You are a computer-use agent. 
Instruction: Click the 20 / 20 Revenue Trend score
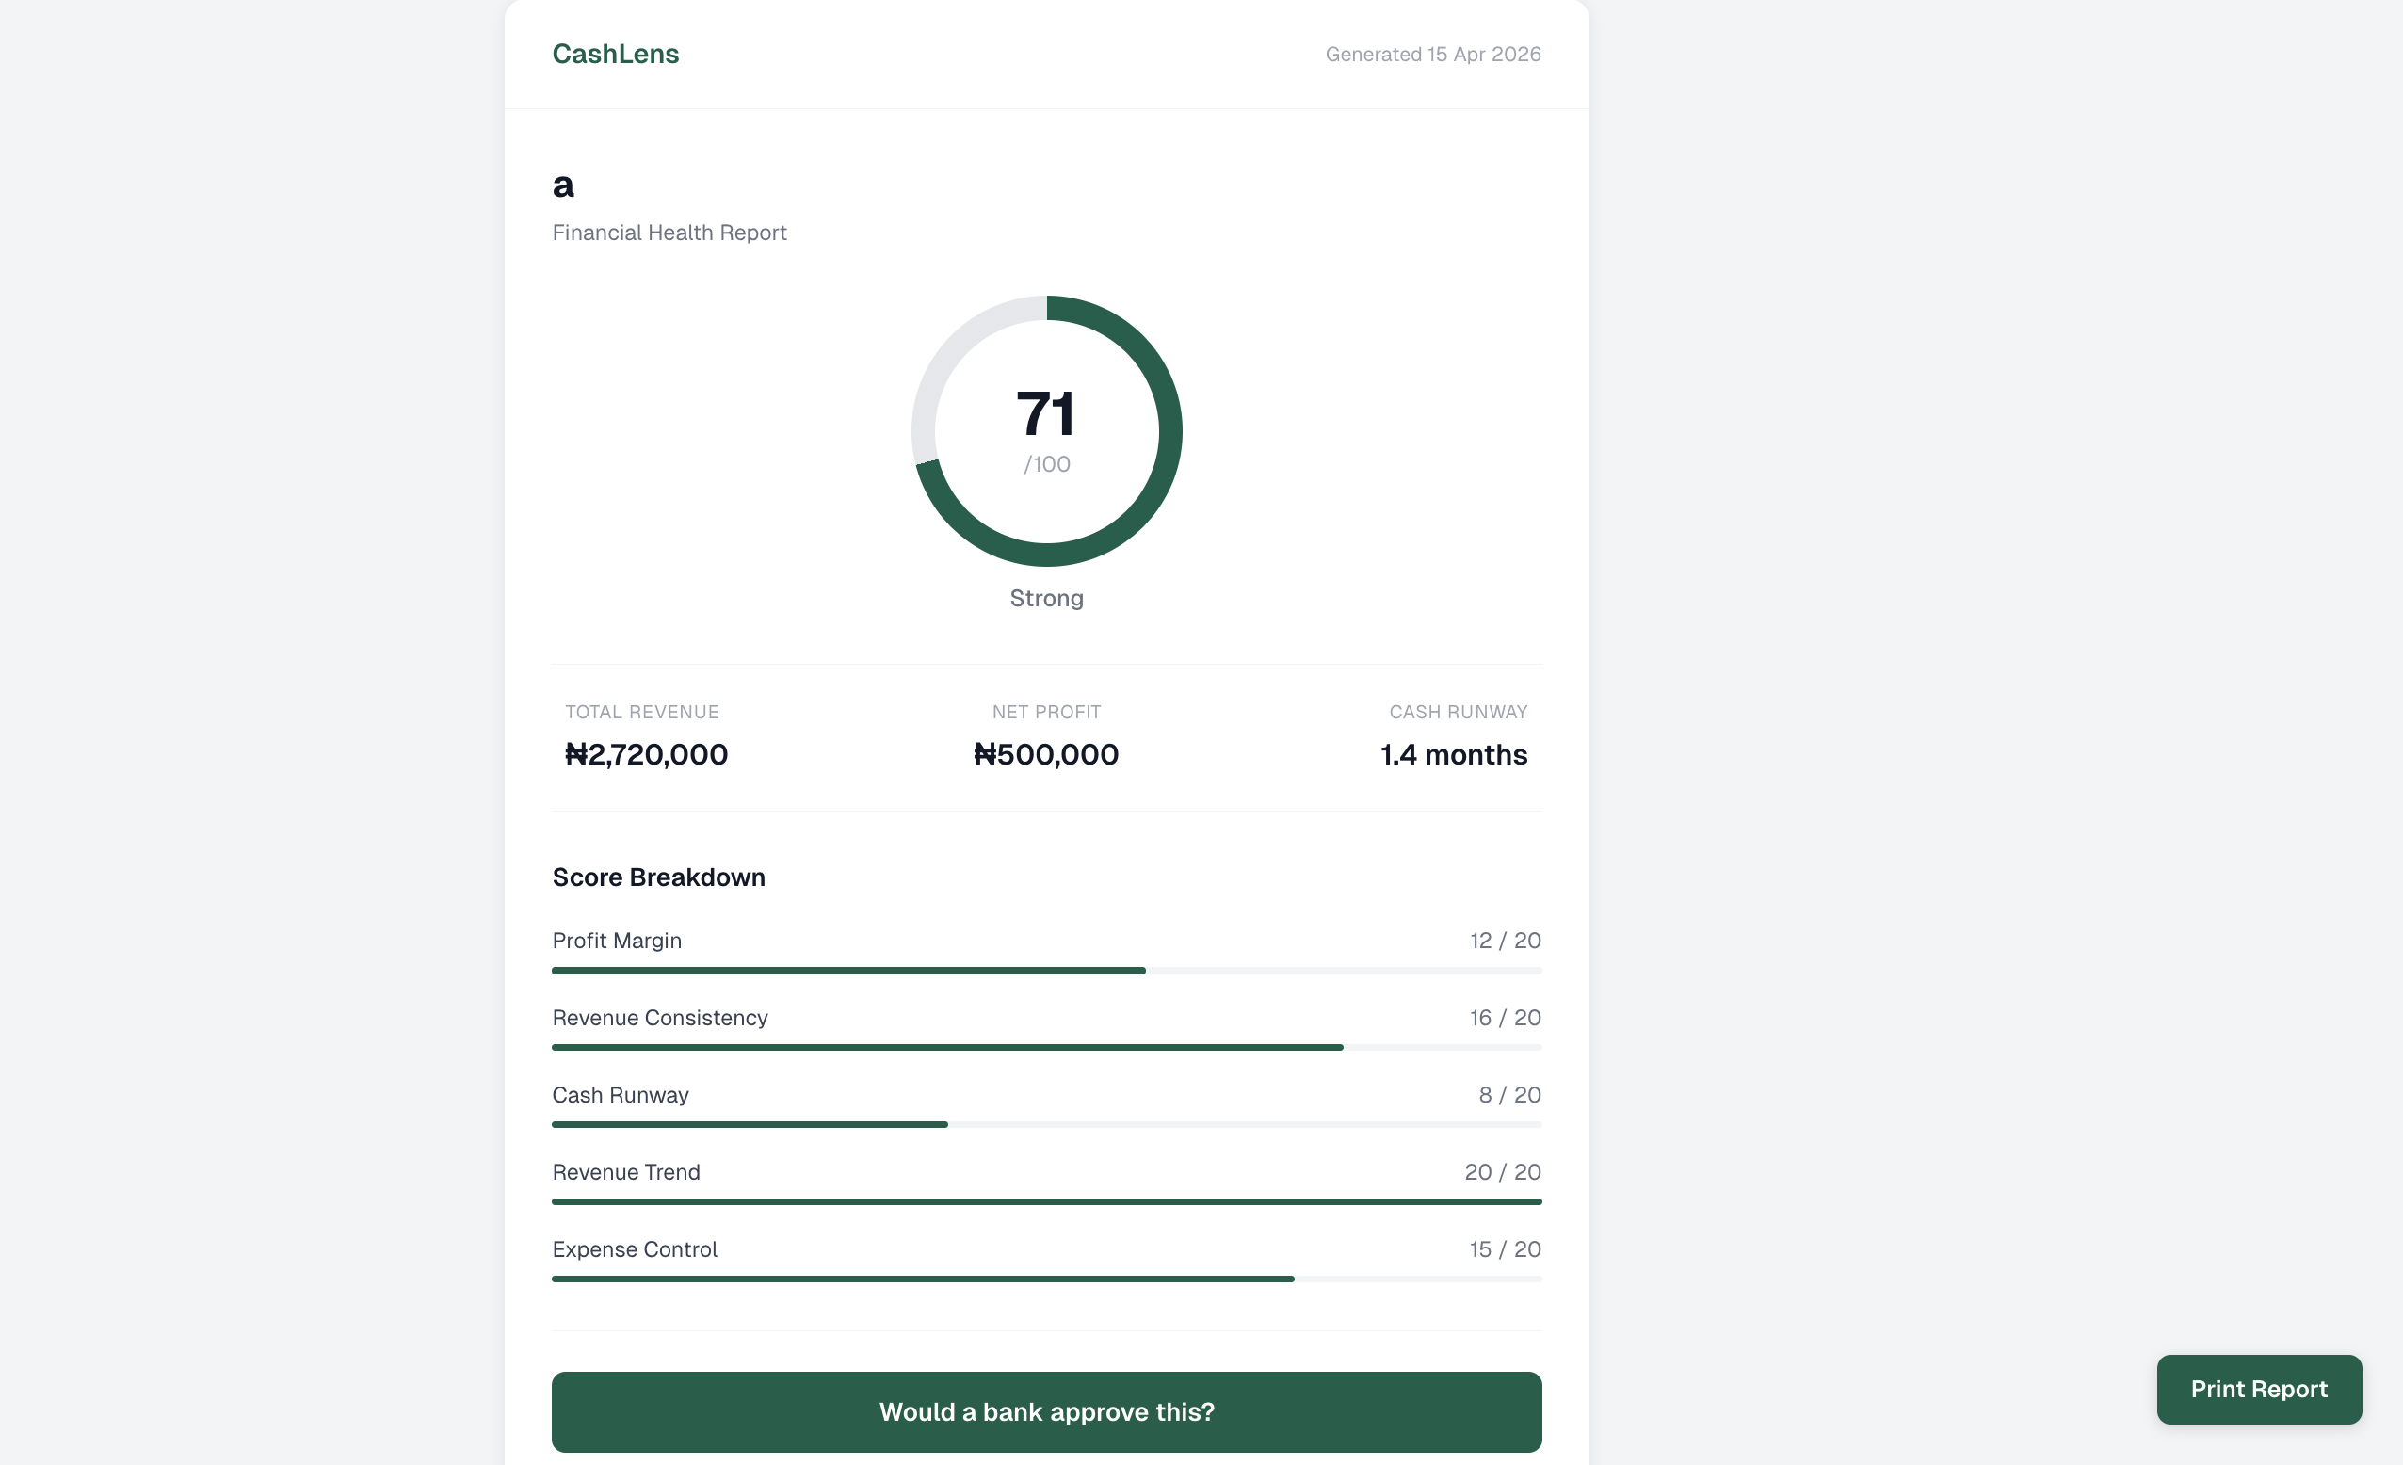pos(1502,1171)
